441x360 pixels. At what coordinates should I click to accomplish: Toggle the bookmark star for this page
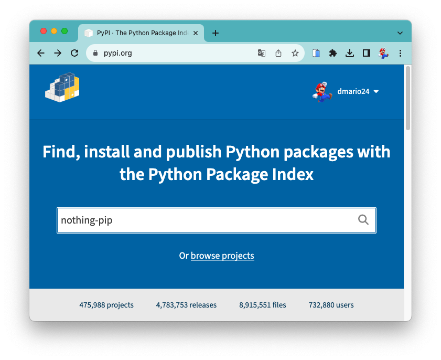tap(295, 53)
